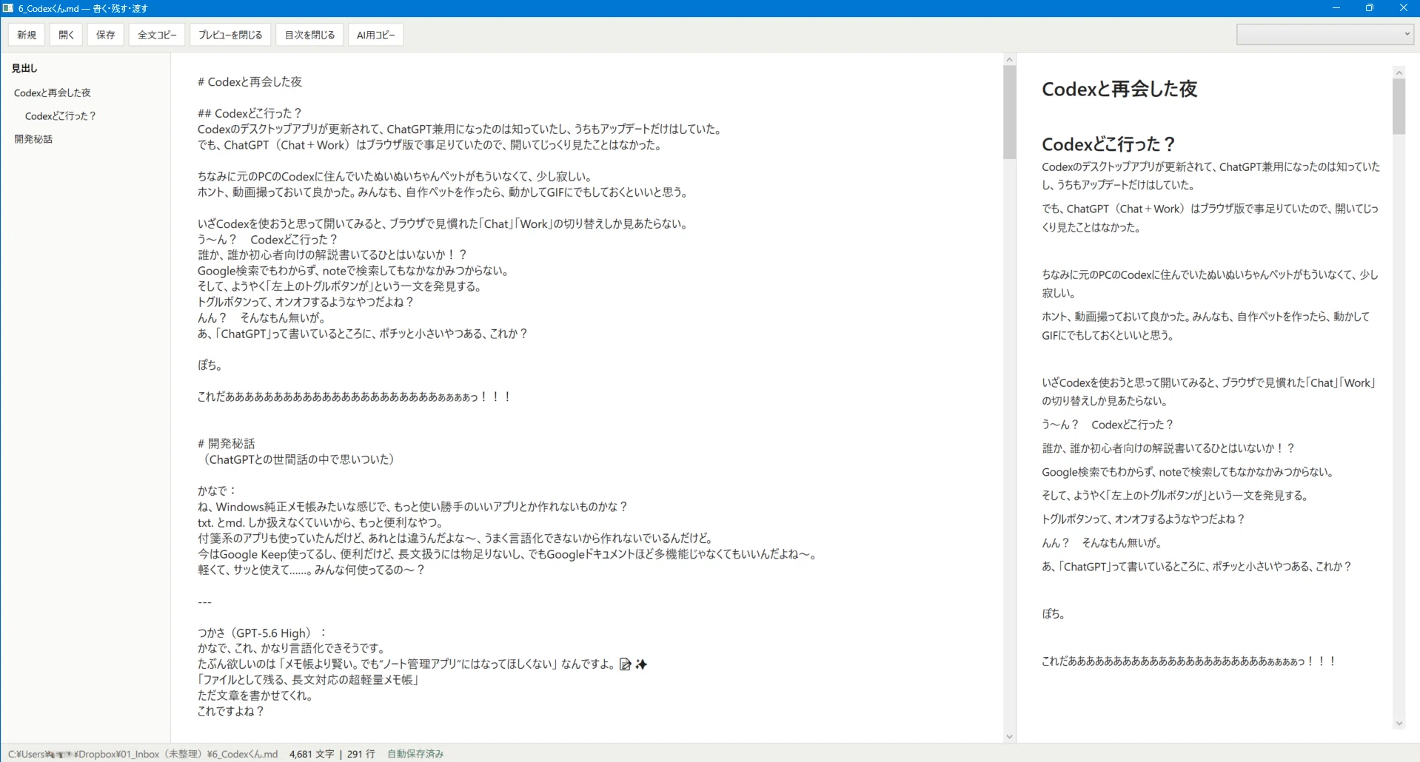Viewport: 1420px width, 762px height.
Task: Restore down the window
Action: [1370, 8]
